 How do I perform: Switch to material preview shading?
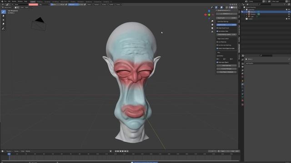(x=234, y=7)
